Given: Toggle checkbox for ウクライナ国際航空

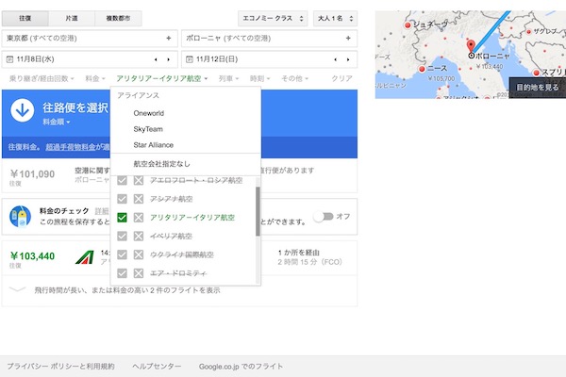Looking at the screenshot, I should pyautogui.click(x=122, y=254).
